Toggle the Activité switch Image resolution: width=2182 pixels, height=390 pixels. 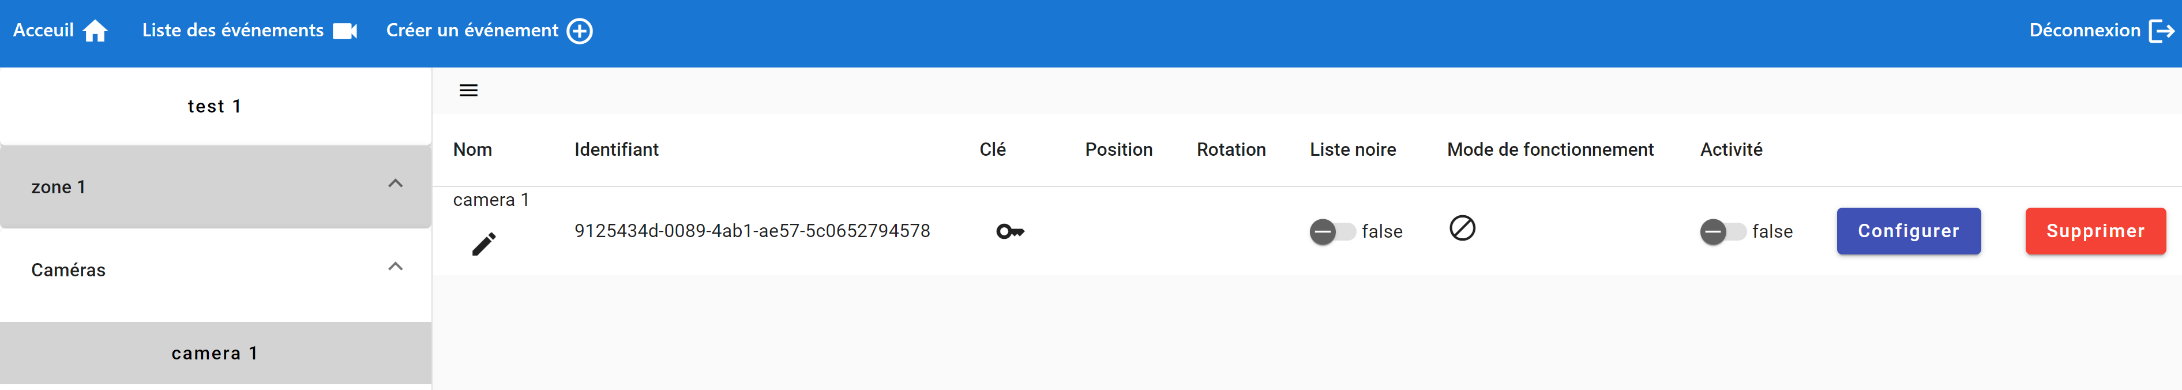(1722, 231)
